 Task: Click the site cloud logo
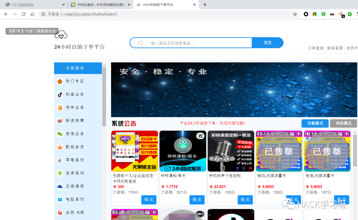pos(61,35)
